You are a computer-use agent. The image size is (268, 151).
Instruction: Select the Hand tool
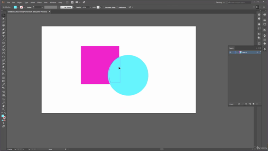[x=3, y=106]
